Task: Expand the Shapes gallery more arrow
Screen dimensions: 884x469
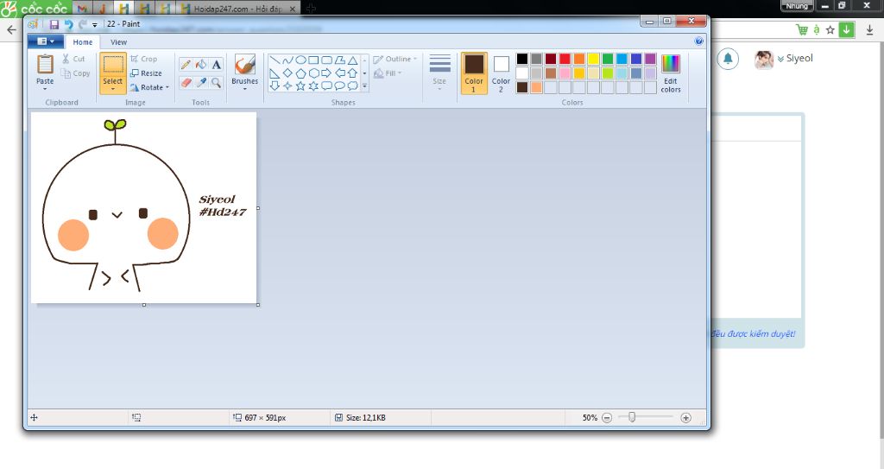Action: pyautogui.click(x=365, y=86)
